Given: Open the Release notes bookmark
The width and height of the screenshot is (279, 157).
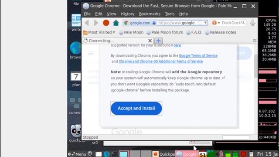Looking at the screenshot, I should pos(221,32).
